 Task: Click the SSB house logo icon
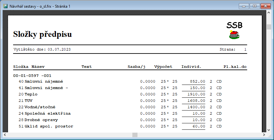click(234, 35)
